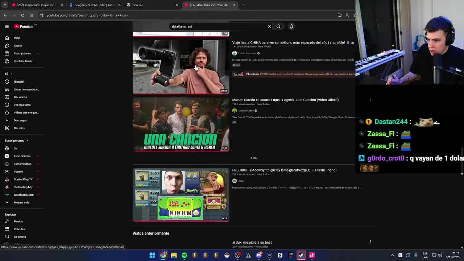Open Alice. channel link
Image resolution: width=464 pixels, height=261 pixels.
pyautogui.click(x=241, y=181)
